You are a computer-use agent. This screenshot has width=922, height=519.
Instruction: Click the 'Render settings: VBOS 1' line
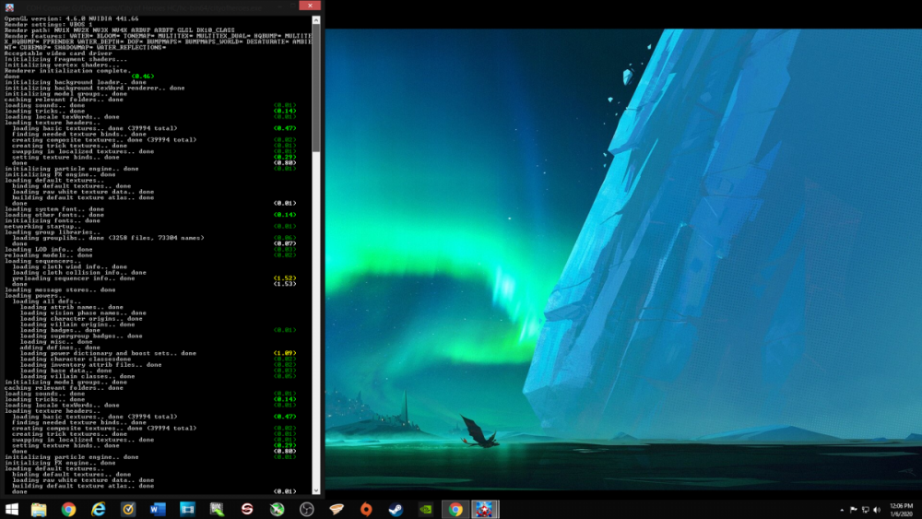pyautogui.click(x=48, y=25)
